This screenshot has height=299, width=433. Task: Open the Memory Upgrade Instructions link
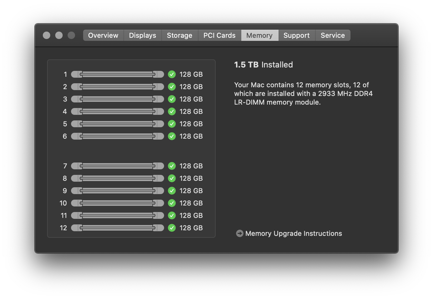(293, 233)
